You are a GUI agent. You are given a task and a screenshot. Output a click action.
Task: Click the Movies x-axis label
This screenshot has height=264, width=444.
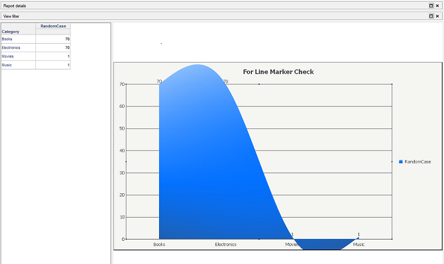click(x=292, y=245)
